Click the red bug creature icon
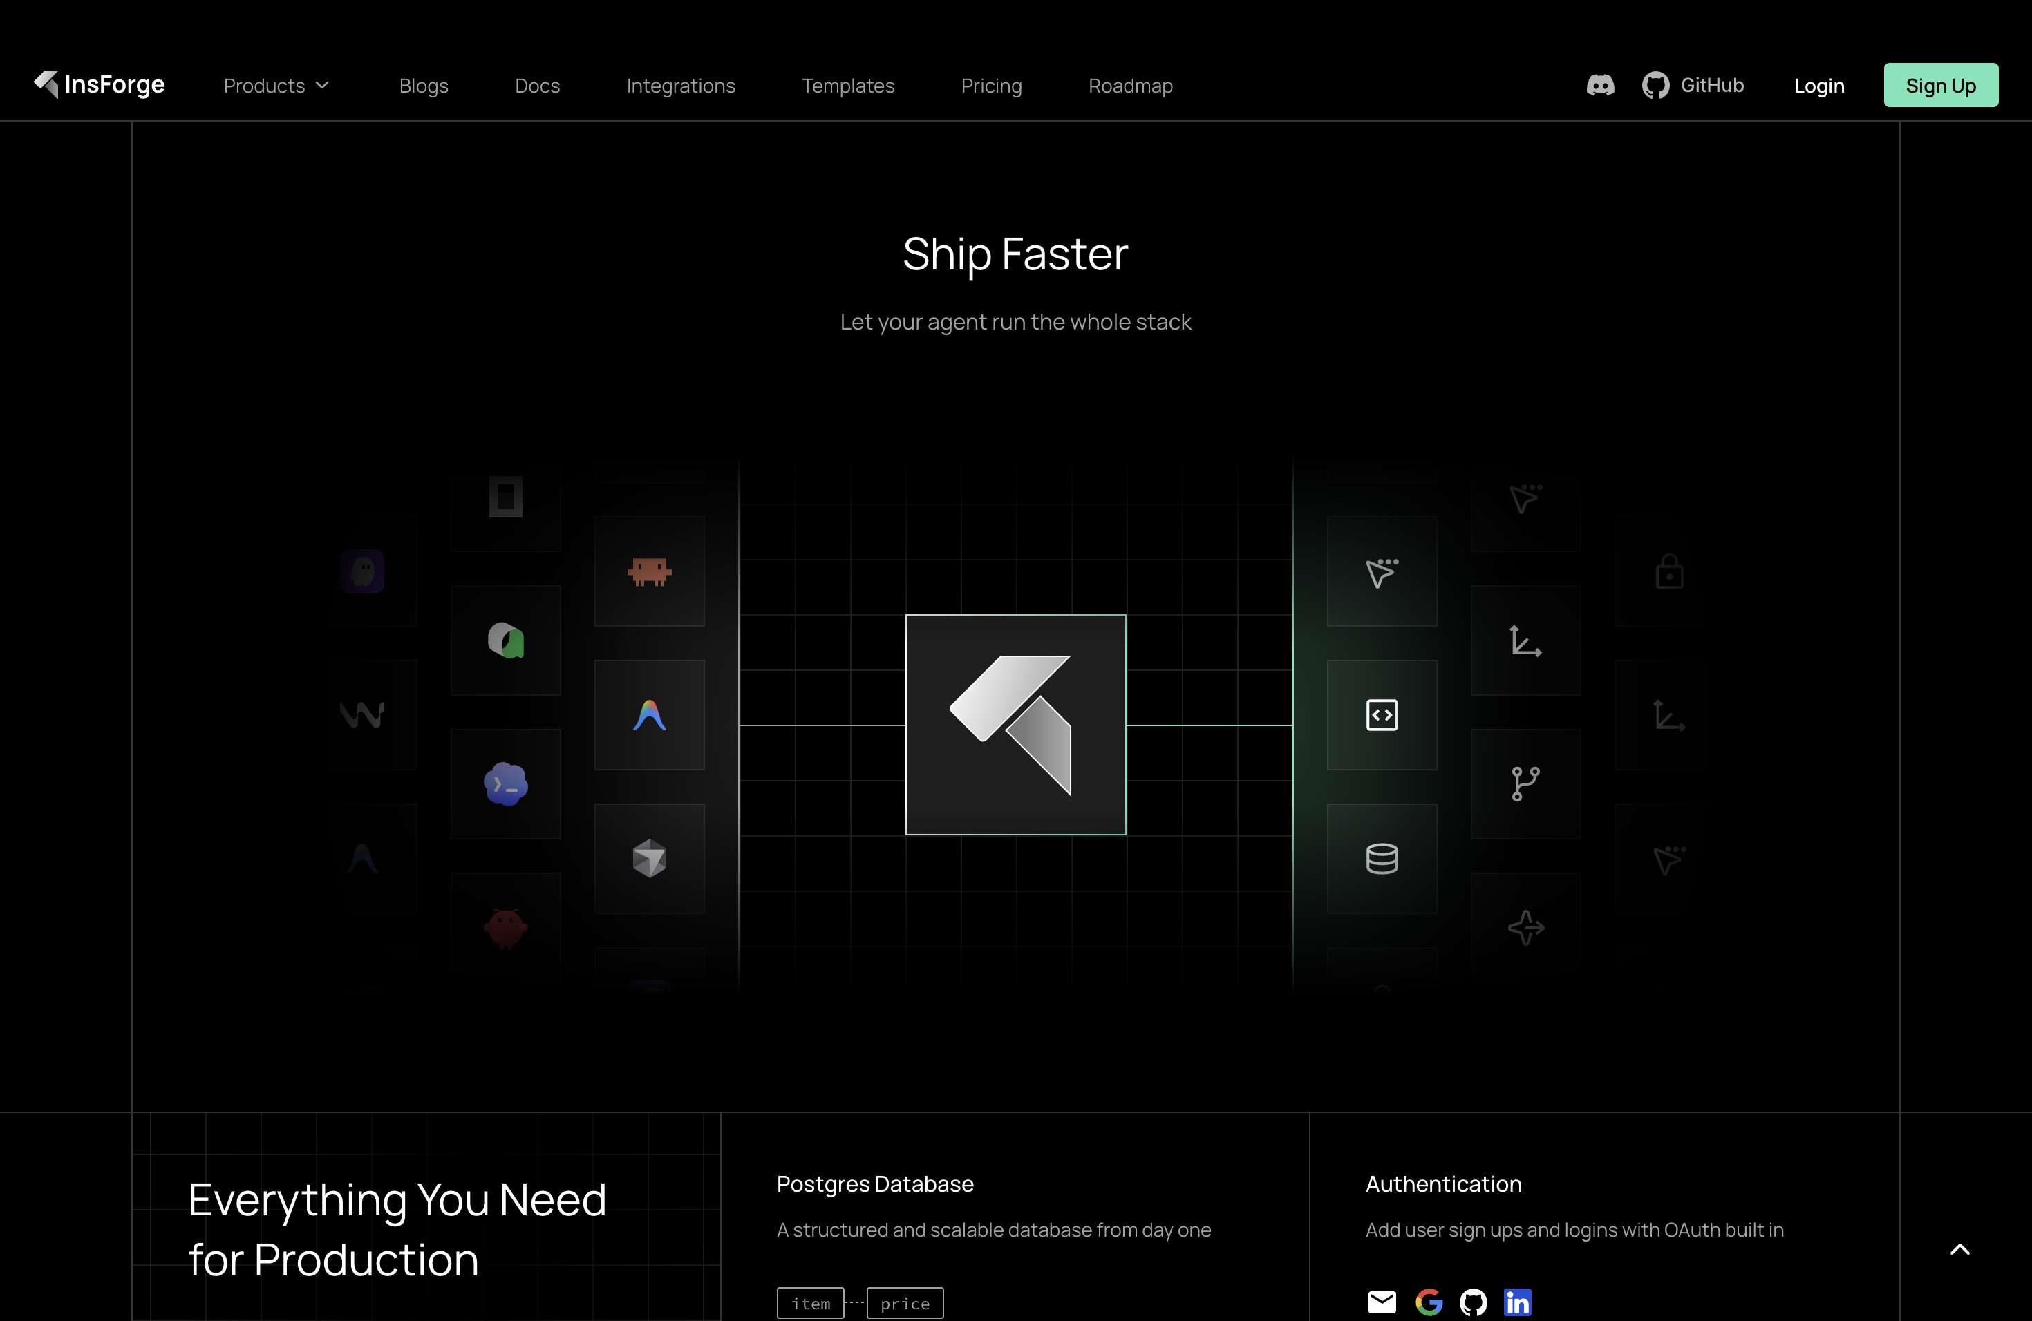 pyautogui.click(x=505, y=928)
